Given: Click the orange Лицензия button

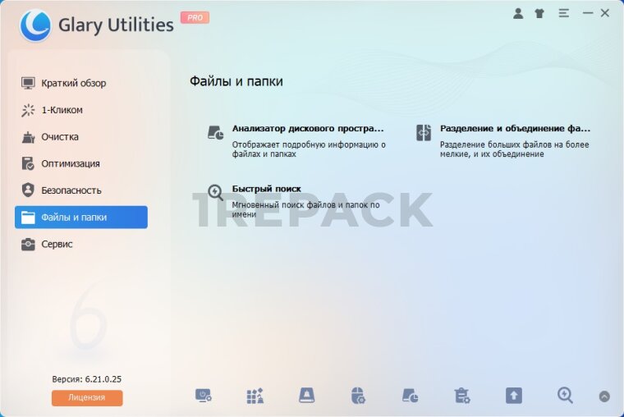Looking at the screenshot, I should pyautogui.click(x=87, y=397).
